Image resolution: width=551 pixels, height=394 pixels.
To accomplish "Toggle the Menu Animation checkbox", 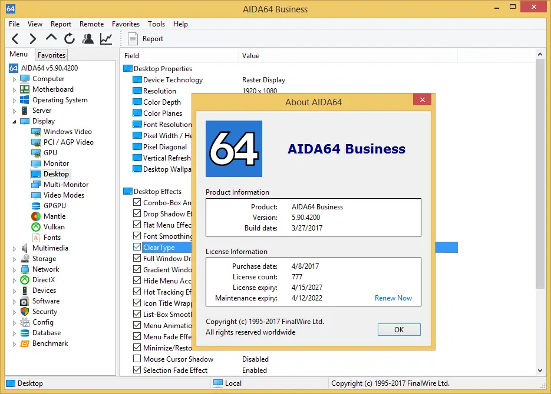I will (137, 325).
